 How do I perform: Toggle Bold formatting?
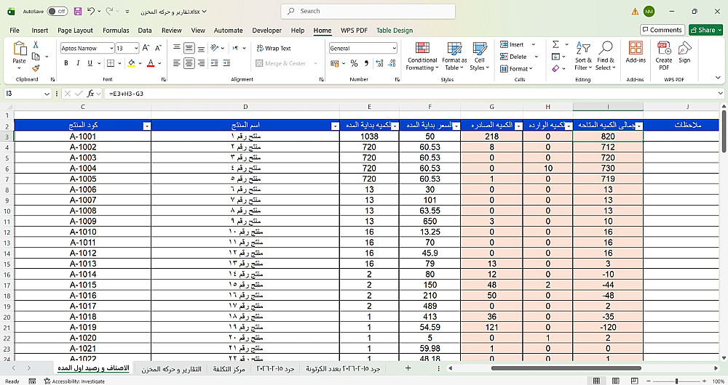66,63
